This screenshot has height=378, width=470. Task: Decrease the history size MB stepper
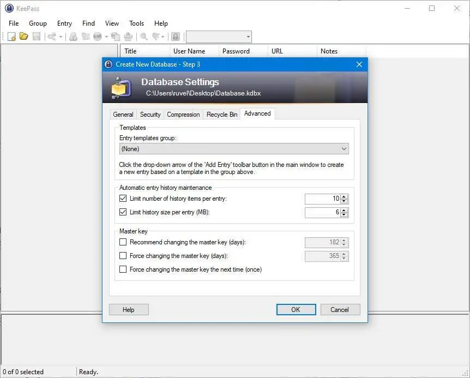[x=344, y=215]
